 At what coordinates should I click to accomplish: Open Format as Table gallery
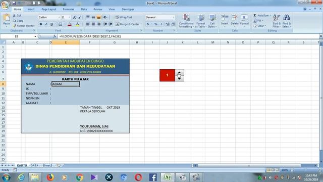coord(200,21)
